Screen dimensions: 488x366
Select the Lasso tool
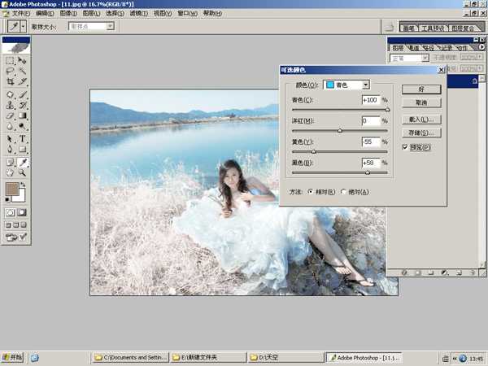(10, 72)
